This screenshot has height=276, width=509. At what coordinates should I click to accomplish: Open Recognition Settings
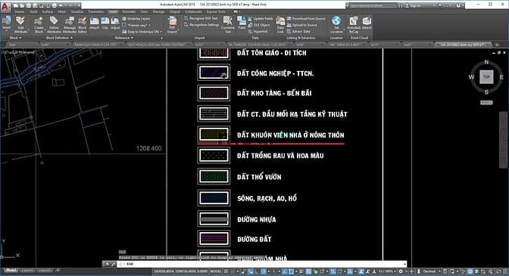click(201, 25)
